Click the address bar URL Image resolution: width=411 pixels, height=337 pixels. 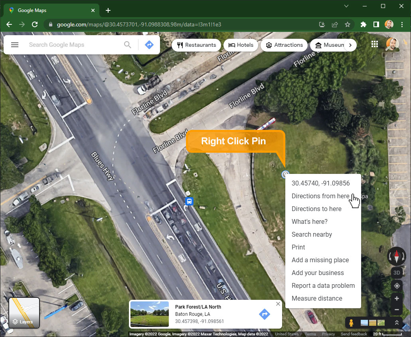(x=139, y=24)
